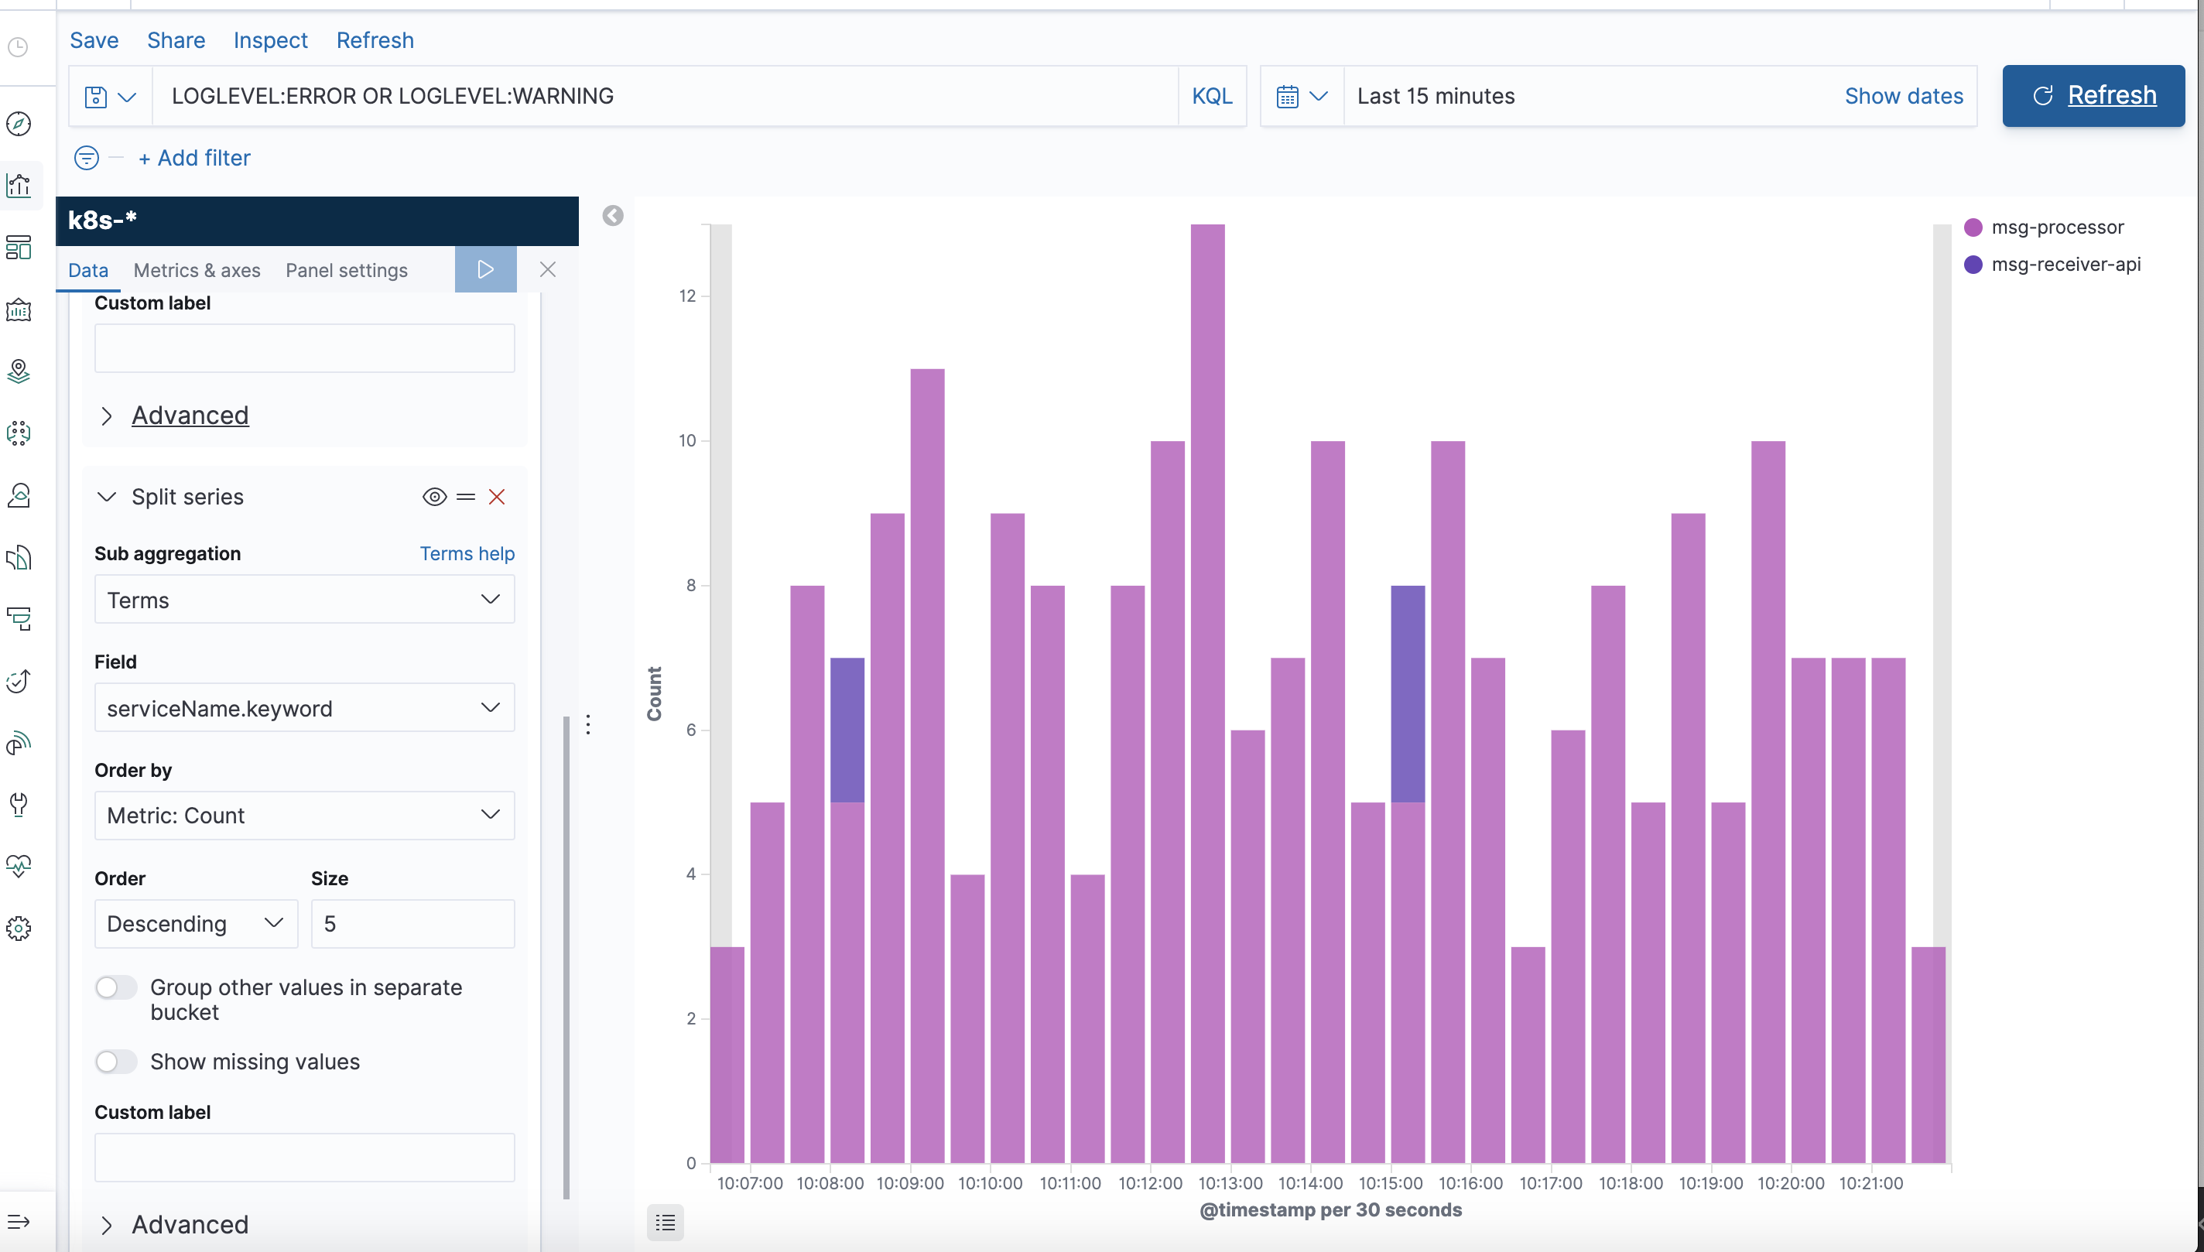
Task: Click the Last 15 minutes time range
Action: click(1436, 96)
